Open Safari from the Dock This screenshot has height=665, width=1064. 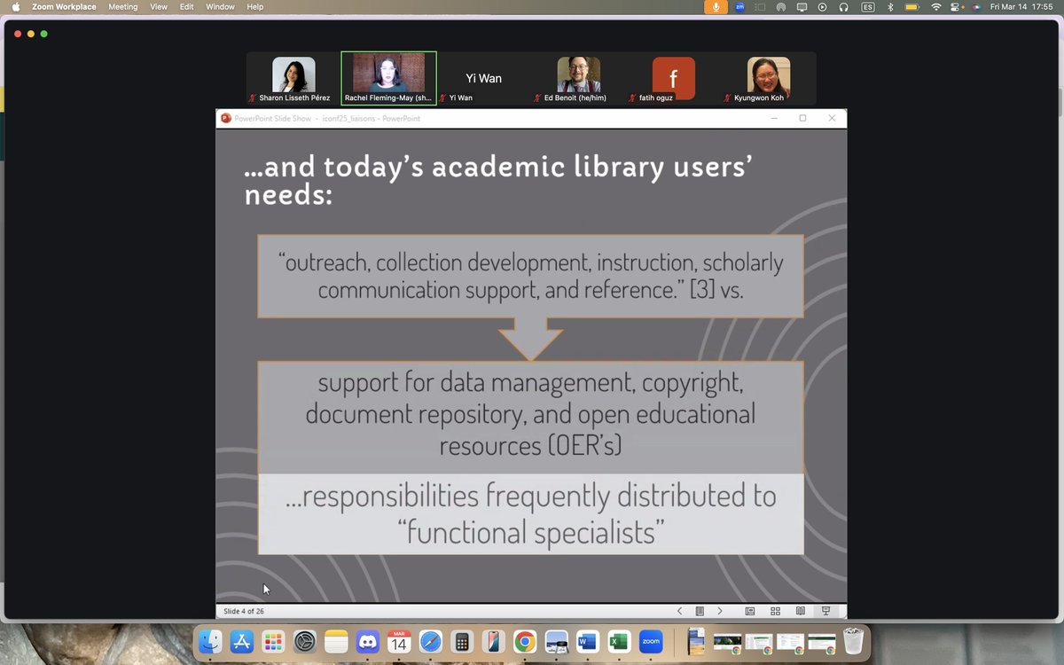coord(431,641)
